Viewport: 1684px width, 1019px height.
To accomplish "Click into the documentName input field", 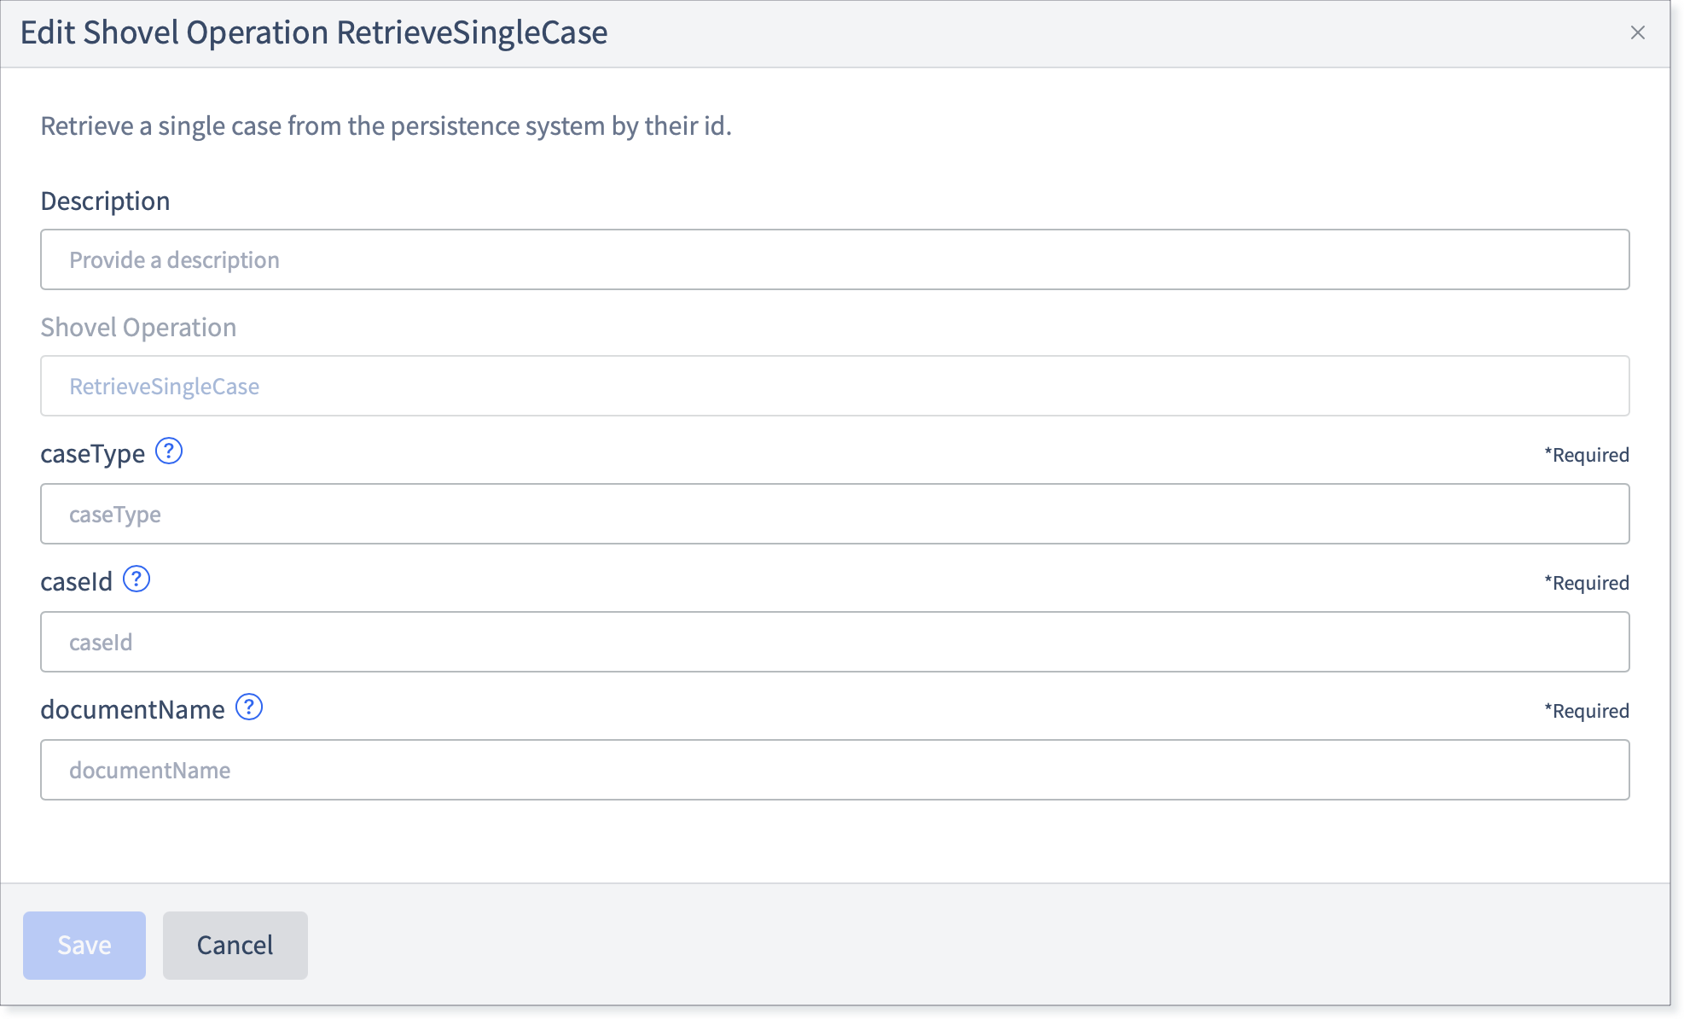I will (x=834, y=770).
